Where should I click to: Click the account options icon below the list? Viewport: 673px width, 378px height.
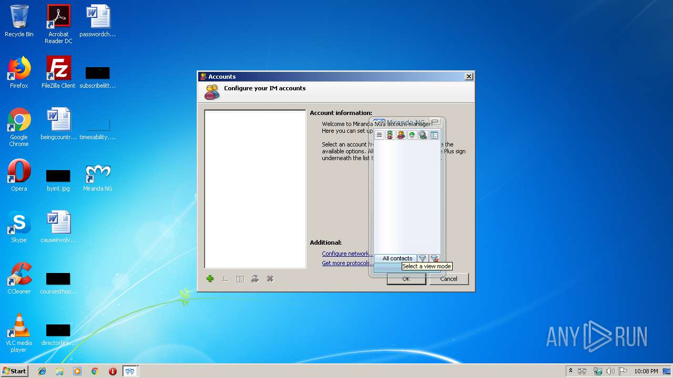240,279
